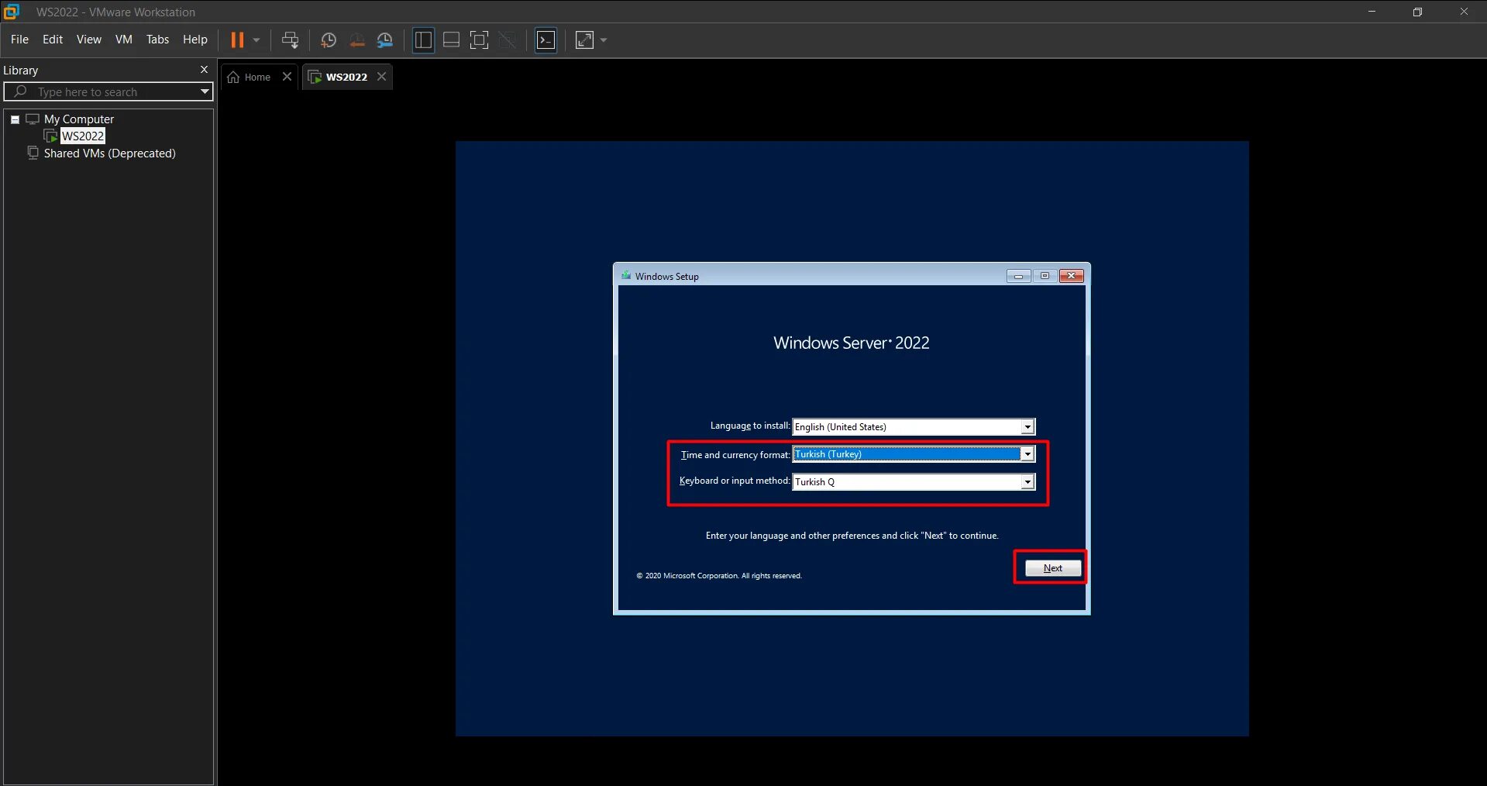Open the Help menu

pyautogui.click(x=195, y=40)
